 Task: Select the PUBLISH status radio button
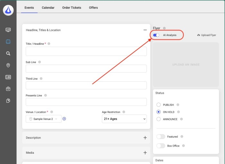click(x=158, y=105)
